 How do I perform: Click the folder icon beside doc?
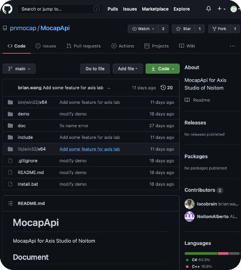coord(11,126)
